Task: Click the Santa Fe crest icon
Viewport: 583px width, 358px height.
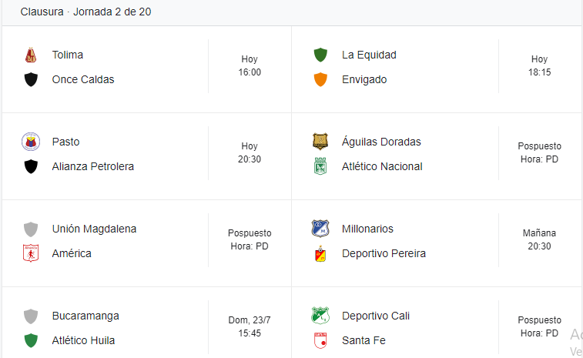Action: (320, 340)
